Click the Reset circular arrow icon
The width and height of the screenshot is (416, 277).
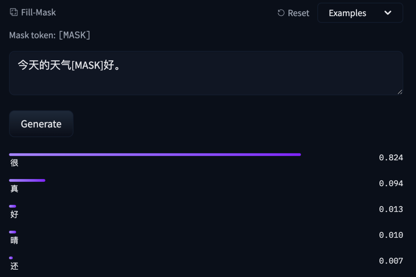pos(281,13)
